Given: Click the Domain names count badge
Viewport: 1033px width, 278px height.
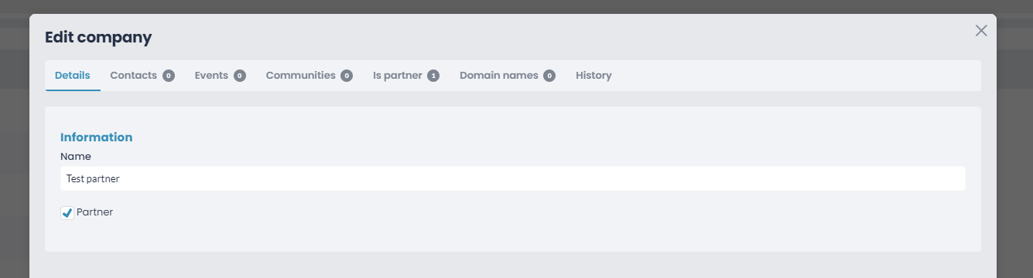Looking at the screenshot, I should 549,76.
